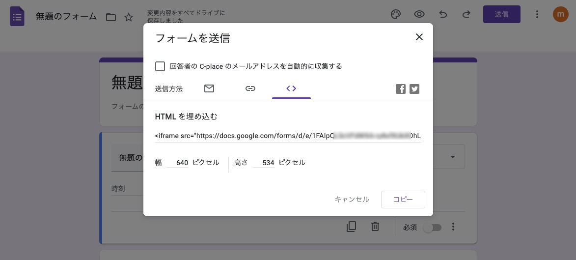The width and height of the screenshot is (576, 260).
Task: Enable automatic email address collection checkbox
Action: click(160, 66)
